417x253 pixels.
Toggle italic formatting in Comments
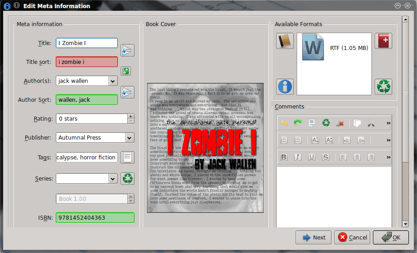point(298,157)
